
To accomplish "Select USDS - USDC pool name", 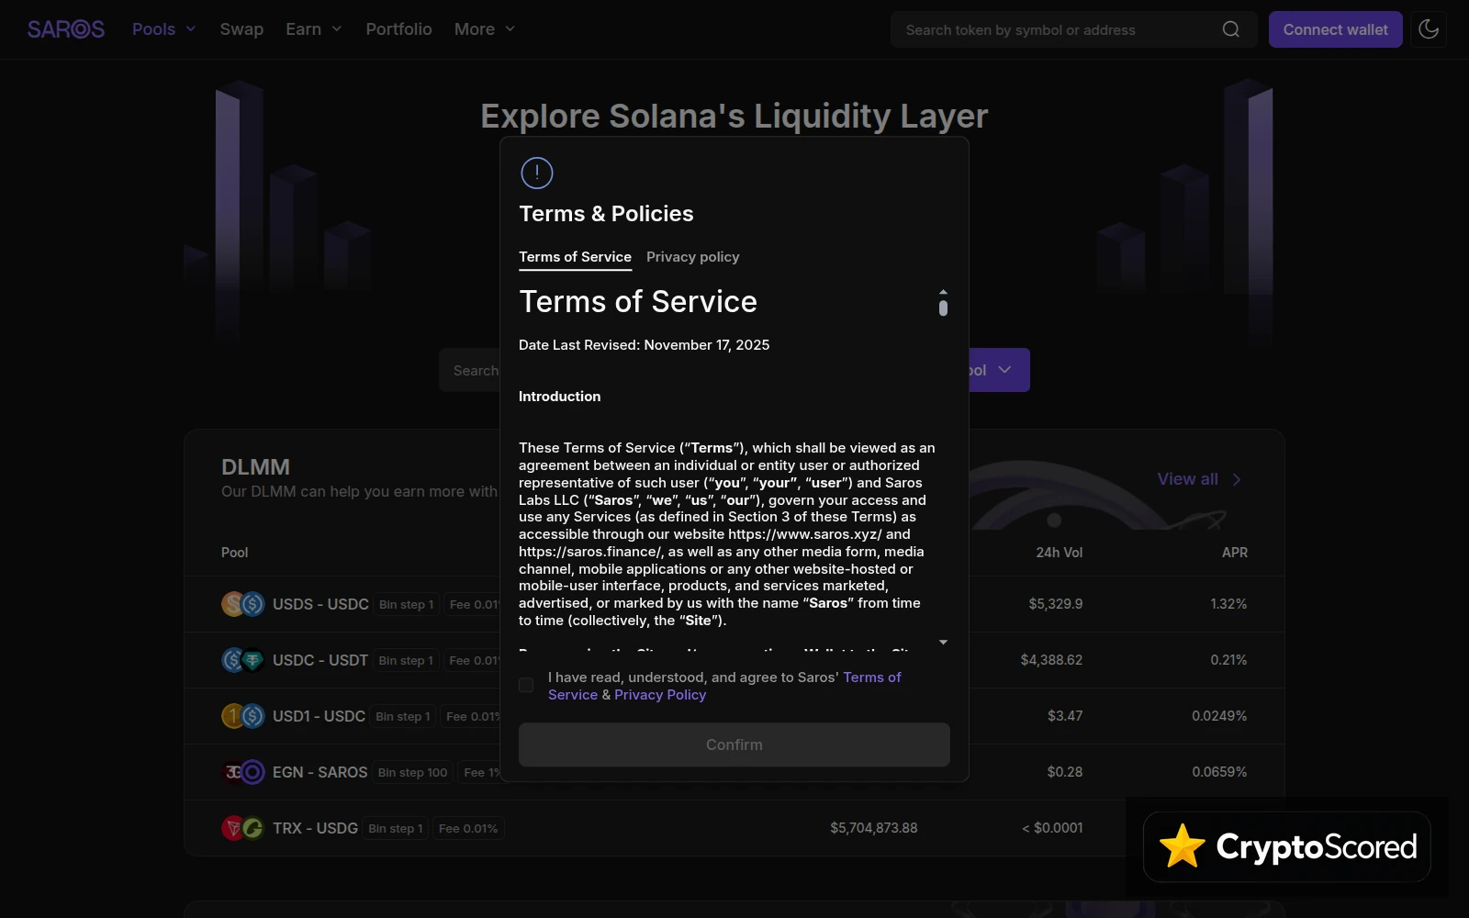I will click(x=320, y=604).
